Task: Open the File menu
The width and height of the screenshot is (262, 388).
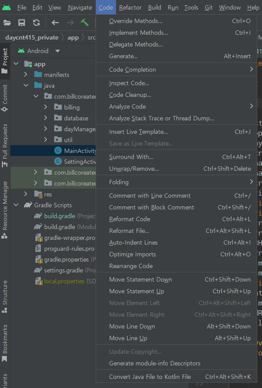Action: (x=22, y=8)
